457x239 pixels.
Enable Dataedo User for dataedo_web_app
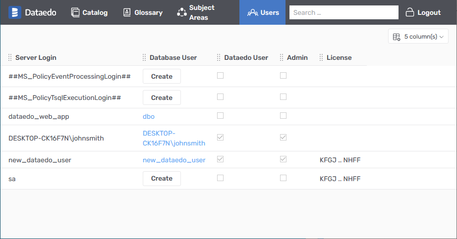coord(221,116)
